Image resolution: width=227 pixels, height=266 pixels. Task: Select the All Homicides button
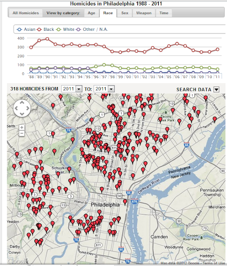26,13
